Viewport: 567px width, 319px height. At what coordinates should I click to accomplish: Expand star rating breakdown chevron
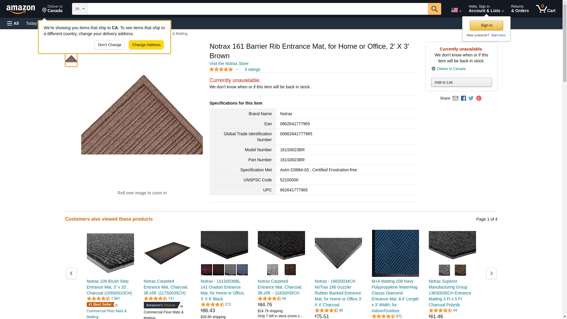click(237, 70)
